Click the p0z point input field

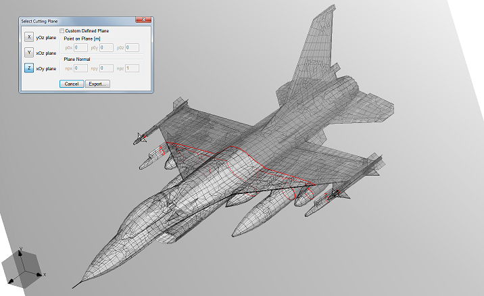click(132, 47)
